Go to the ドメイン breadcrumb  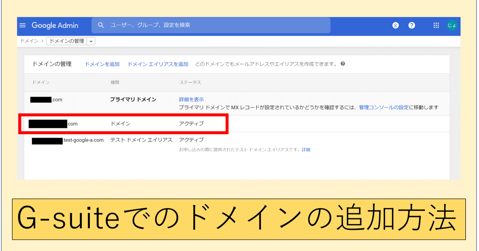point(29,41)
